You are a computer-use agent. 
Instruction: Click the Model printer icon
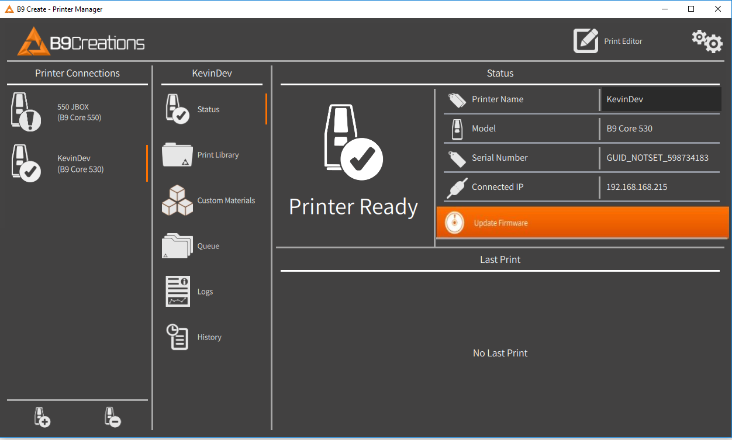[457, 129]
